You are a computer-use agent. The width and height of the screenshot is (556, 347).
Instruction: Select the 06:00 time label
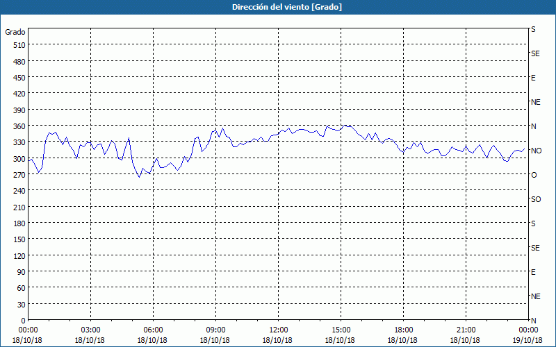[153, 330]
